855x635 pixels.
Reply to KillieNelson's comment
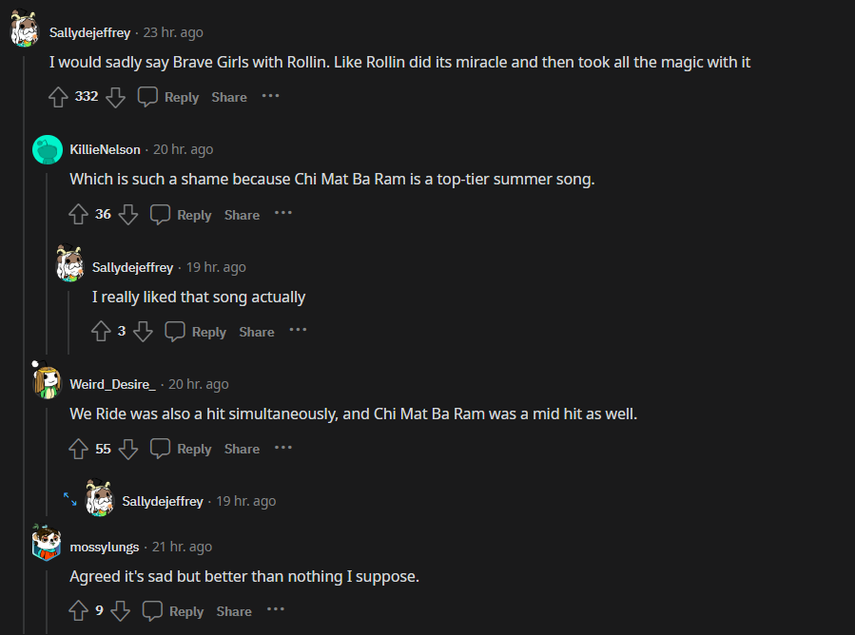[182, 215]
